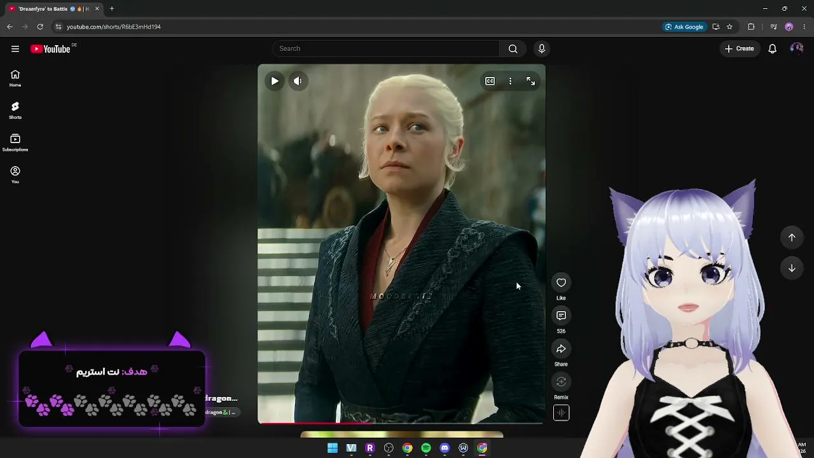Open the Chrome extensions menu
Viewport: 814px width, 458px height.
[751, 27]
